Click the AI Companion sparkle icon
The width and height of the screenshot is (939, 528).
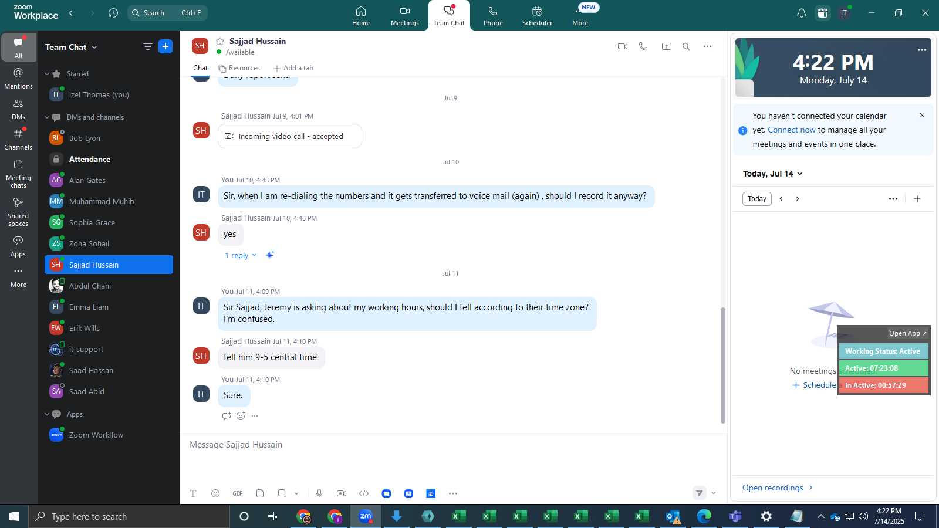click(x=270, y=255)
